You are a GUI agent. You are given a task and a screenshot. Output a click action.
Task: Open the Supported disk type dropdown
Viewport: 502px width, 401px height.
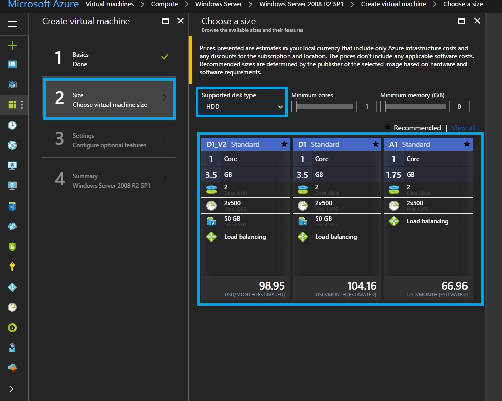tap(243, 107)
